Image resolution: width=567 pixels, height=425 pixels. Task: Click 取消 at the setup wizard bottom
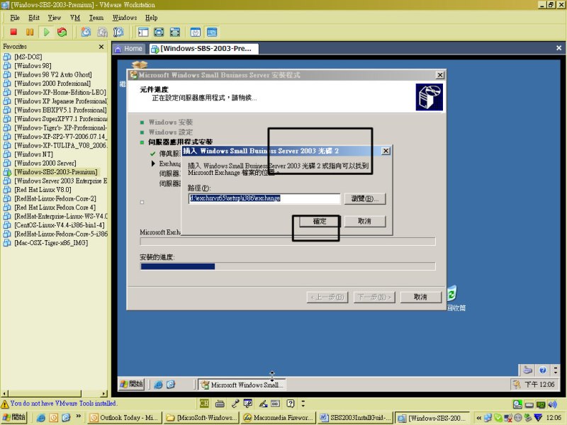click(420, 297)
